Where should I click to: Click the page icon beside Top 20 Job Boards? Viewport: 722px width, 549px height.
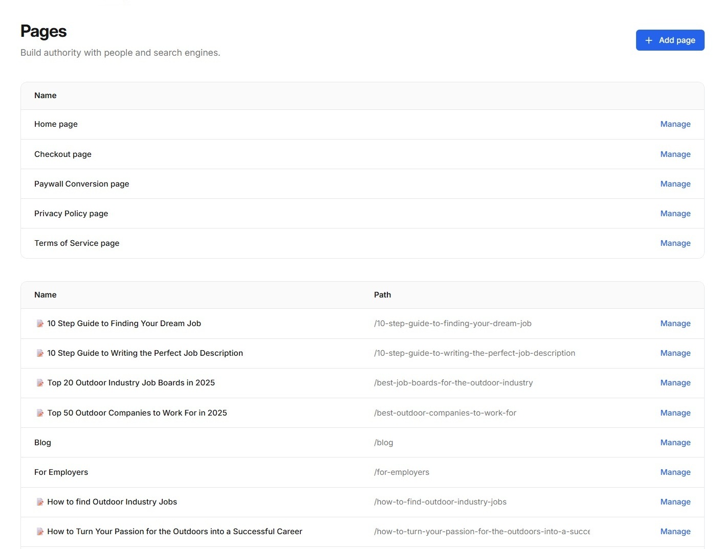click(x=40, y=382)
